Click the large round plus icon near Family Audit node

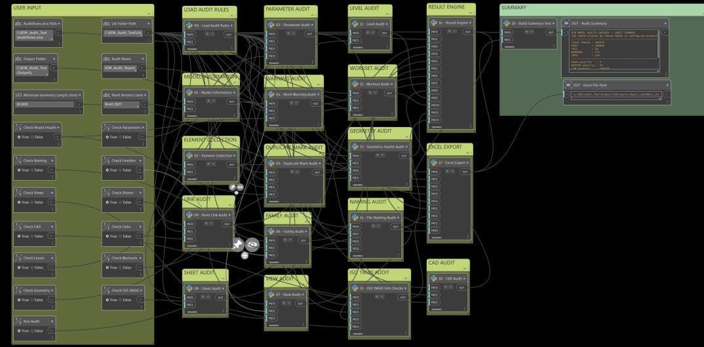coord(244,255)
